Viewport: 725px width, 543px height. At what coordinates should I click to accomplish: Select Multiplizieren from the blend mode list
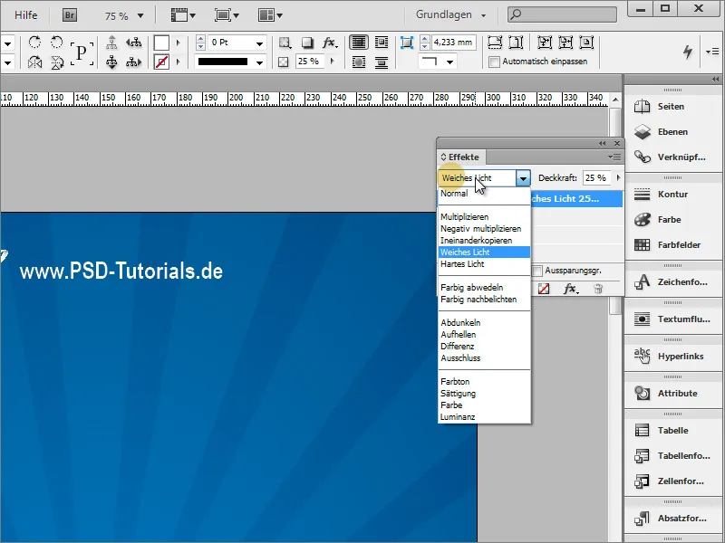[x=466, y=216]
